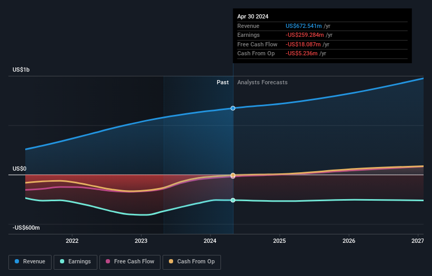
Task: Toggle the Revenue legend button
Action: [30, 262]
